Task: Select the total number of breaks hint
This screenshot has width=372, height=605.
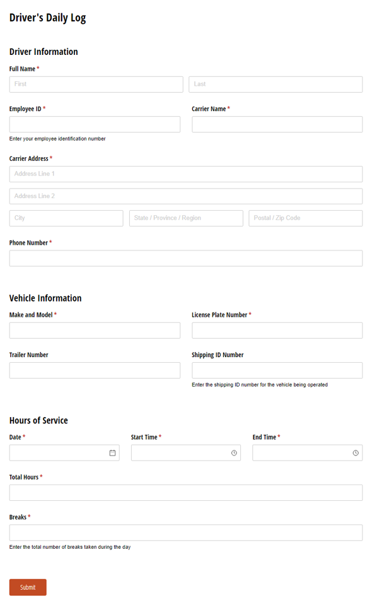Action: click(70, 547)
